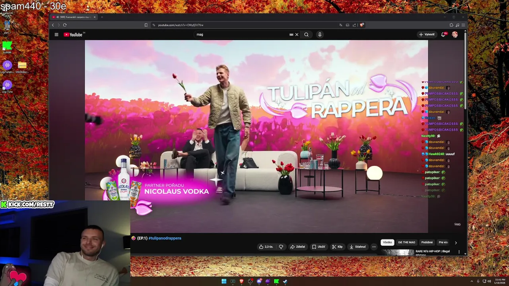Focus the YouTube search field containing 'mag'
The image size is (509, 286).
(x=243, y=35)
